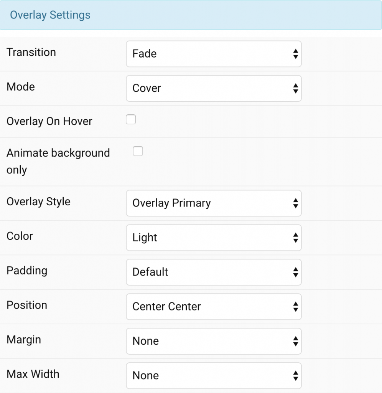
Task: Open the Color dropdown showing Light
Action: [214, 238]
